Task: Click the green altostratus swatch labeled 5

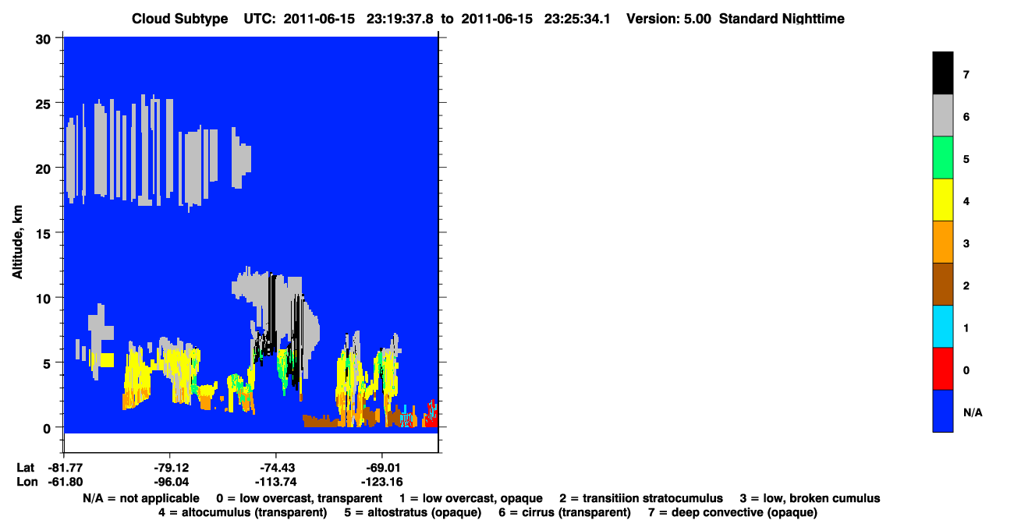Action: coord(942,157)
